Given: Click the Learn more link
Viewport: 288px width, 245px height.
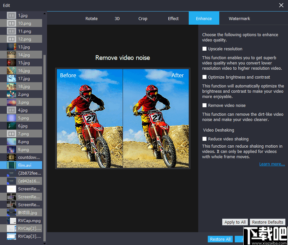Looking at the screenshot, I should point(272,164).
